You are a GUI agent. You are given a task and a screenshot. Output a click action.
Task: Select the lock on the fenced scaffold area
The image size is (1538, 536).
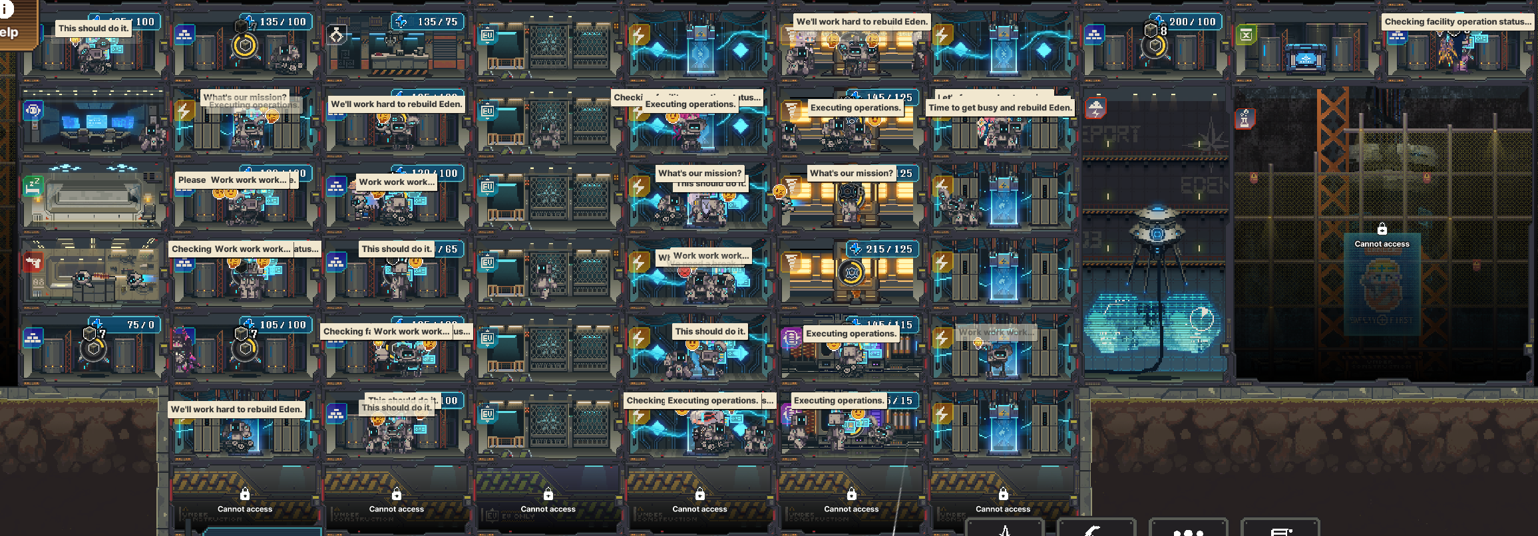coord(1382,229)
